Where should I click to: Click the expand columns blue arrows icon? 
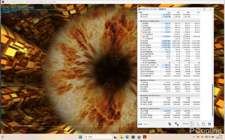pos(140,124)
